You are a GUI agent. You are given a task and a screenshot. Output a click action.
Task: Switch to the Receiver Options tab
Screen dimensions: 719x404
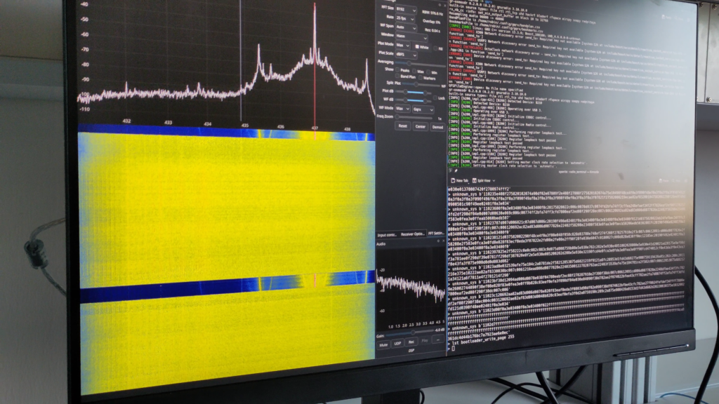click(x=412, y=234)
